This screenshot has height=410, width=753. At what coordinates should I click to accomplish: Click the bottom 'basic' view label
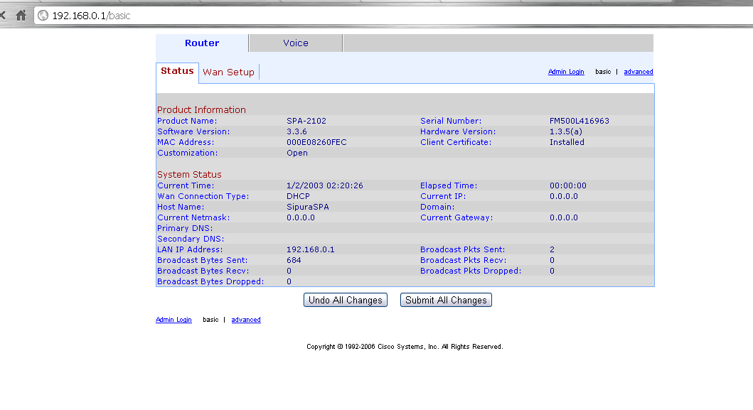210,320
